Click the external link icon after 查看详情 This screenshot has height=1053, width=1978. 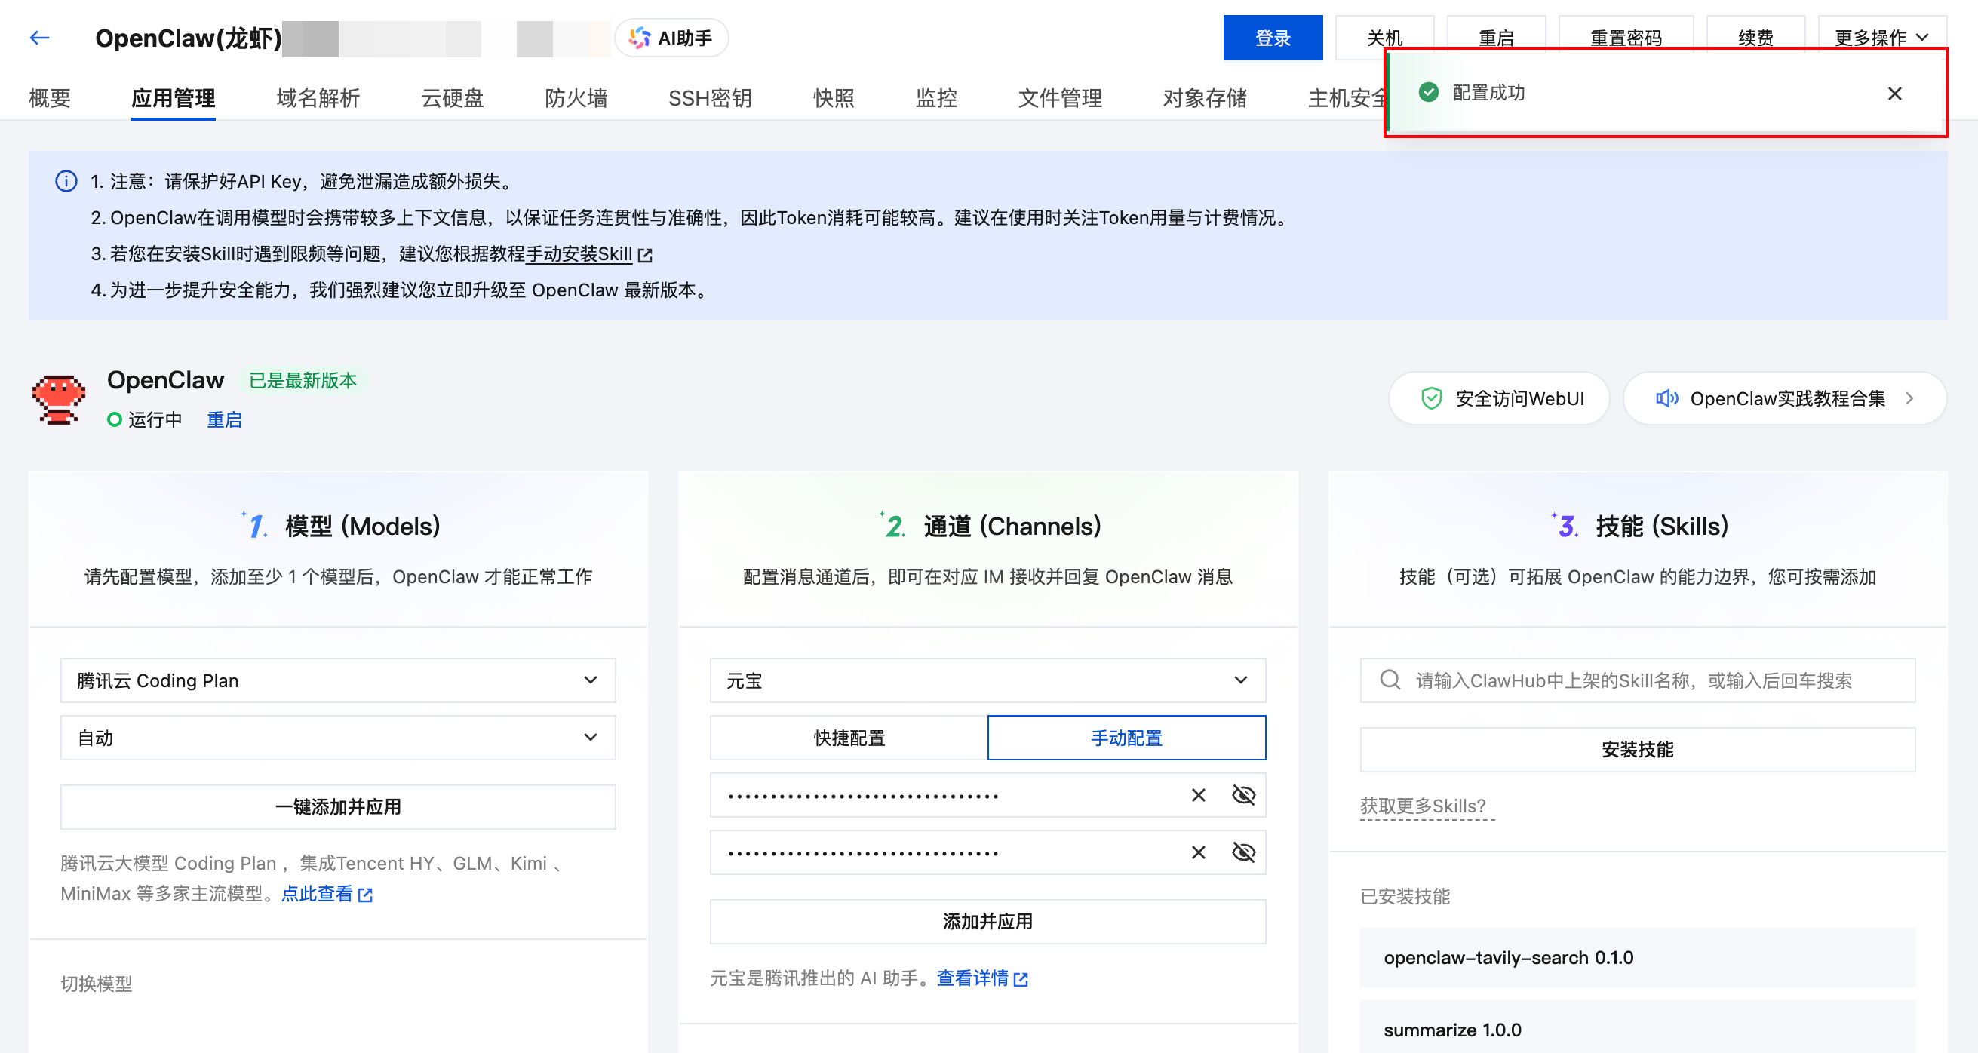click(1021, 978)
